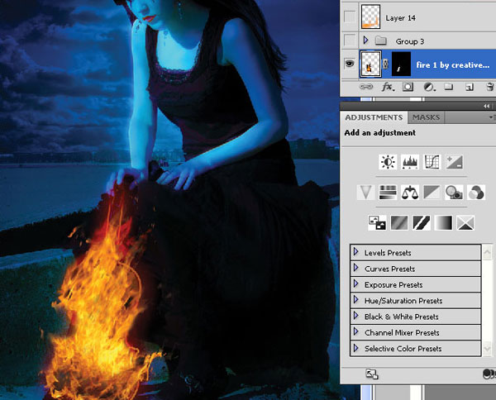The image size is (496, 400).
Task: Add a Posterize adjustment
Action: pyautogui.click(x=399, y=222)
